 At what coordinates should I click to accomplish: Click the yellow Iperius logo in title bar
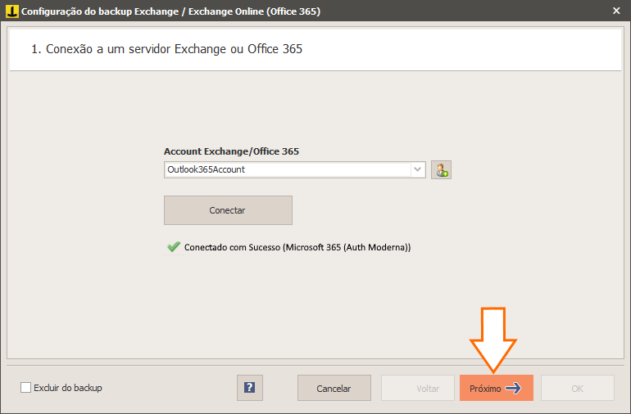[12, 11]
